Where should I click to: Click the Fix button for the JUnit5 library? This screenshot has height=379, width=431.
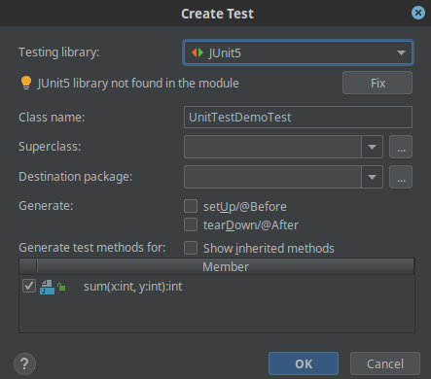377,83
